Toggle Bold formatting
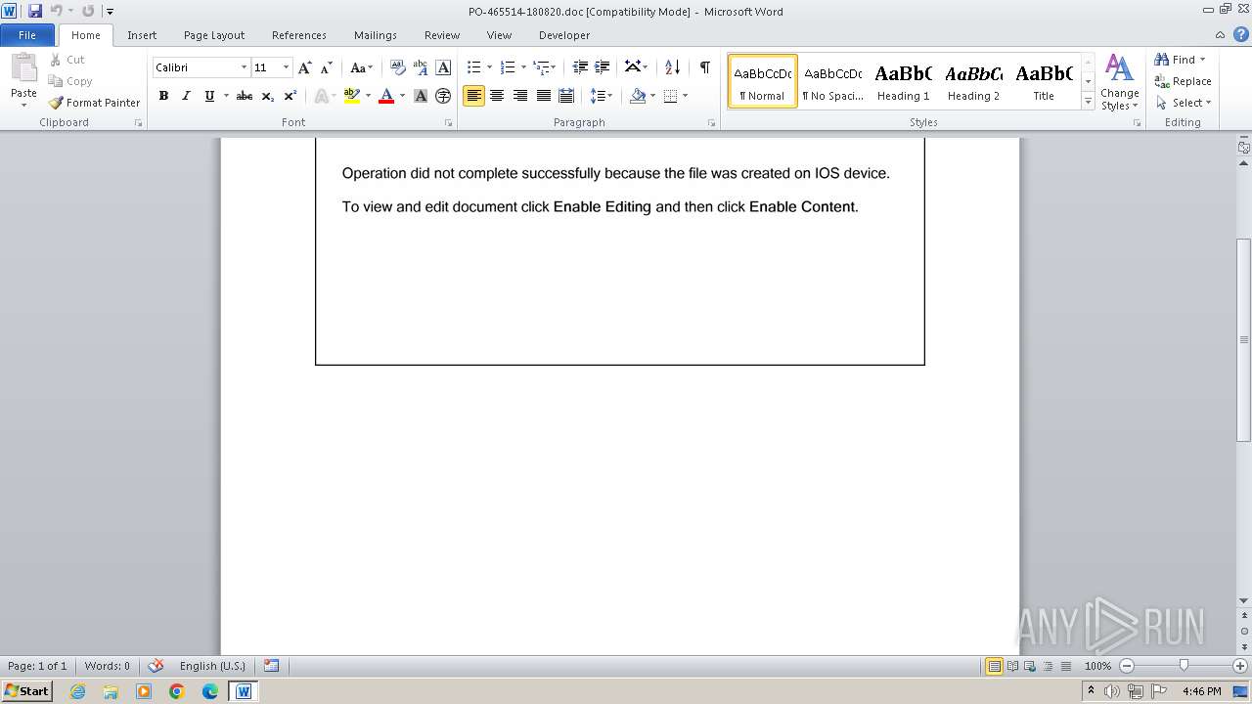This screenshot has height=704, width=1252. [x=163, y=96]
